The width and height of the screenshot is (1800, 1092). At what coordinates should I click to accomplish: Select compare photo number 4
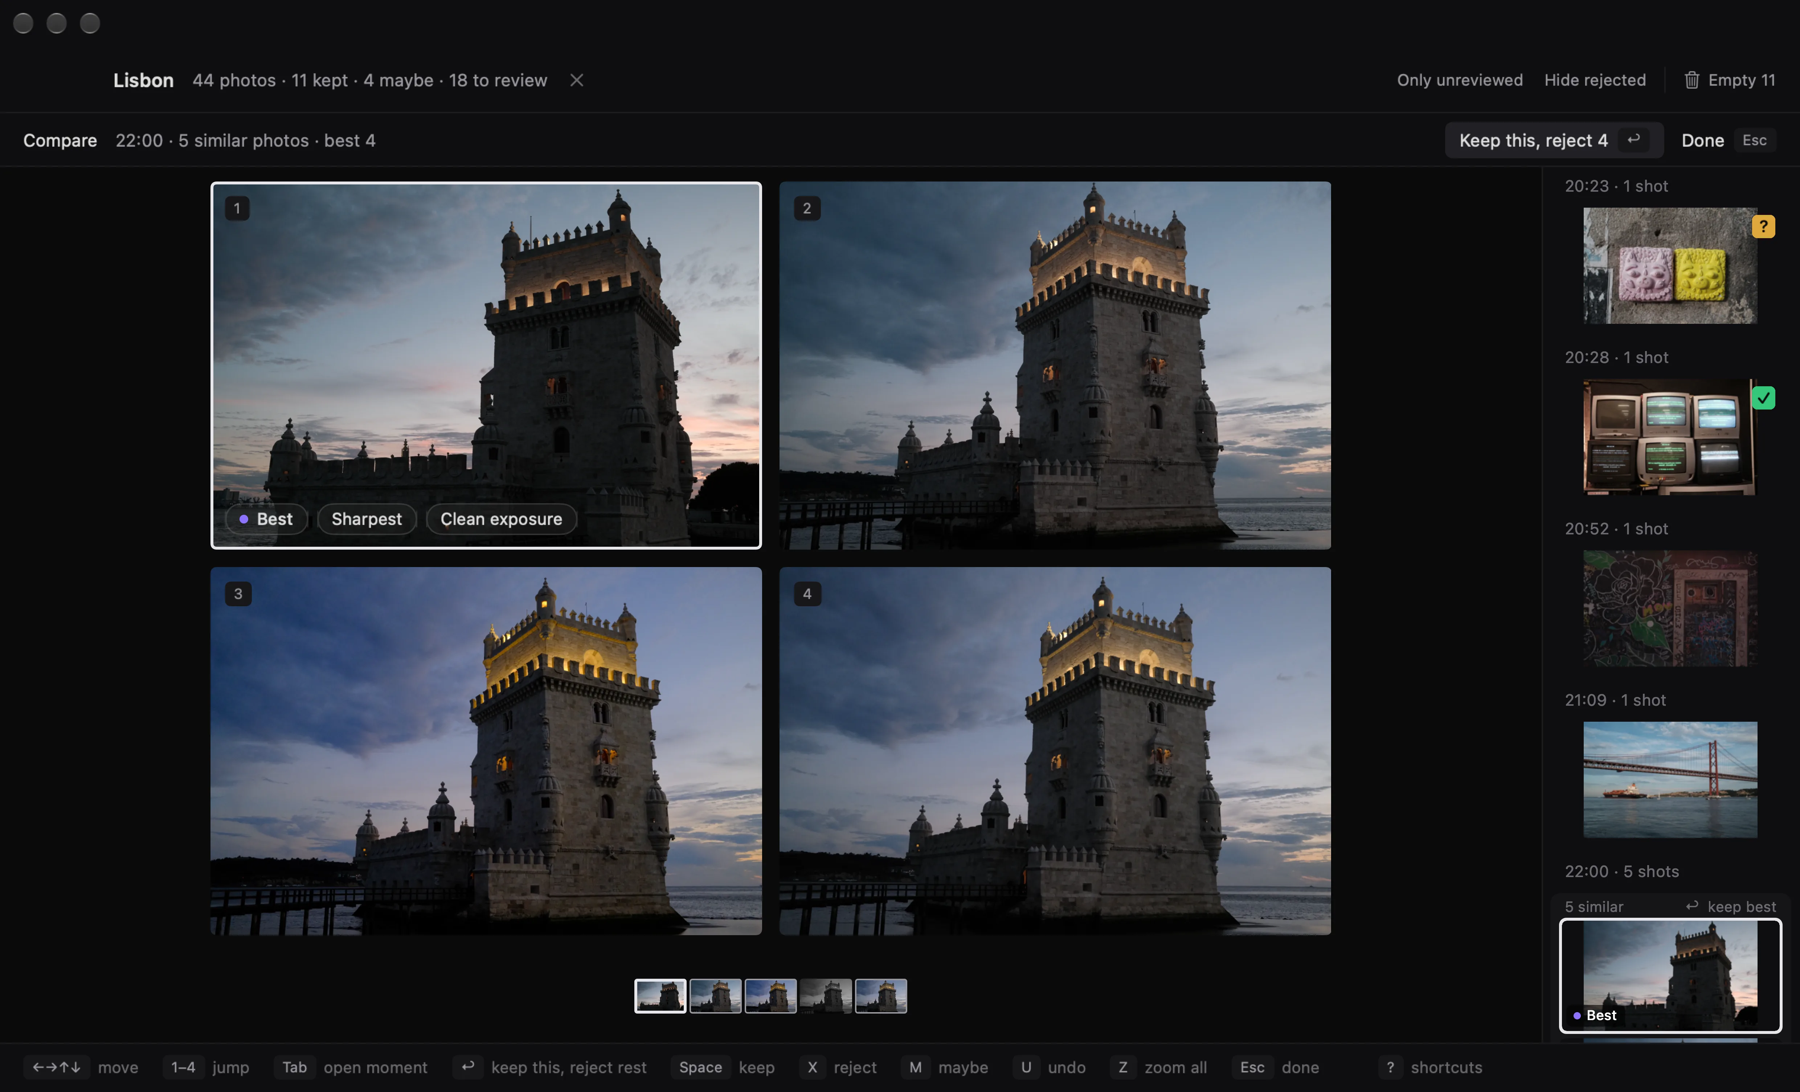[1055, 751]
